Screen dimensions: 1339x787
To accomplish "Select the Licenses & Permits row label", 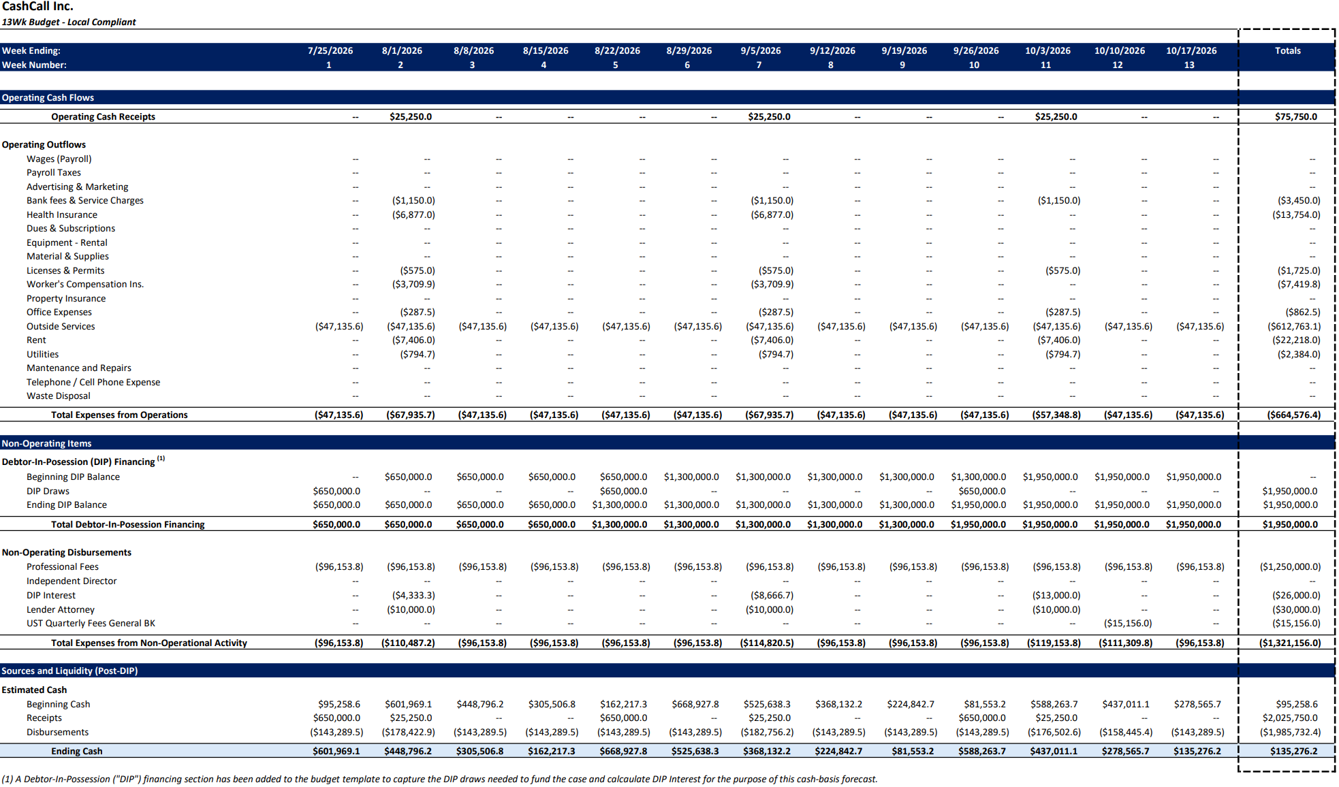I will coord(65,270).
